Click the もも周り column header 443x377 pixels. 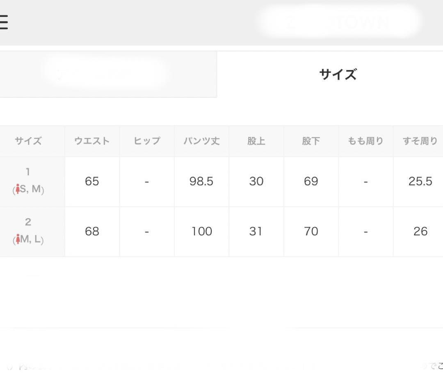coord(366,141)
